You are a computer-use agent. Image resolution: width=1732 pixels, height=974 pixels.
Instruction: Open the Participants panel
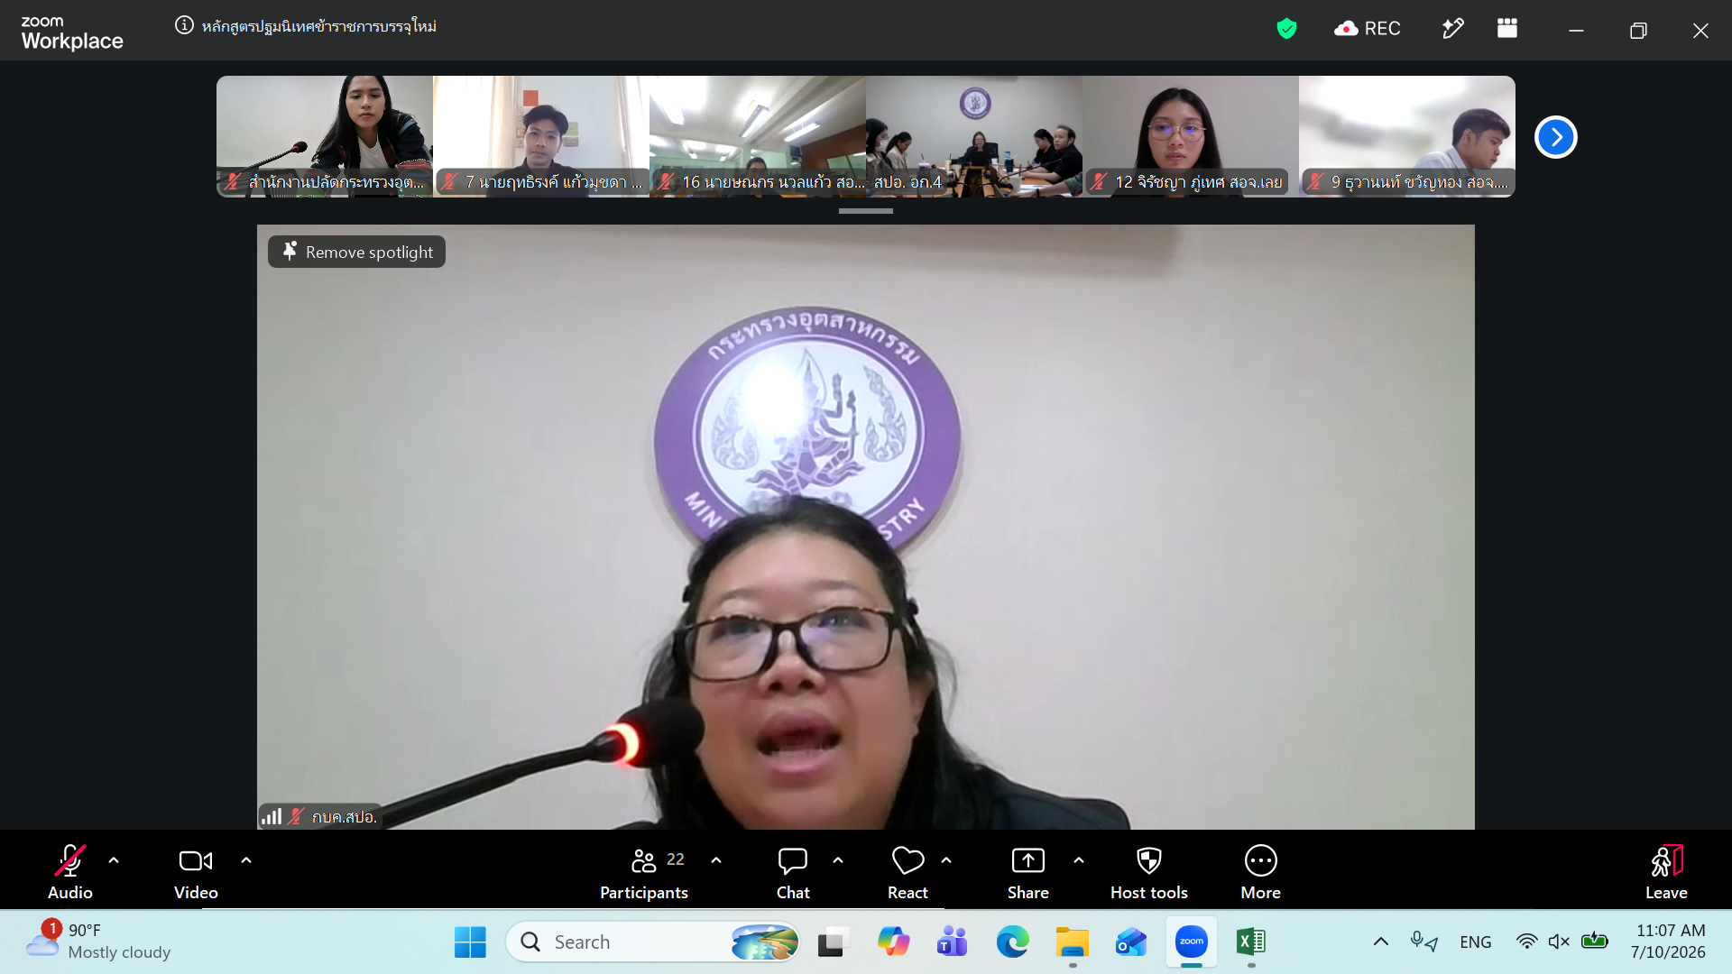point(644,872)
